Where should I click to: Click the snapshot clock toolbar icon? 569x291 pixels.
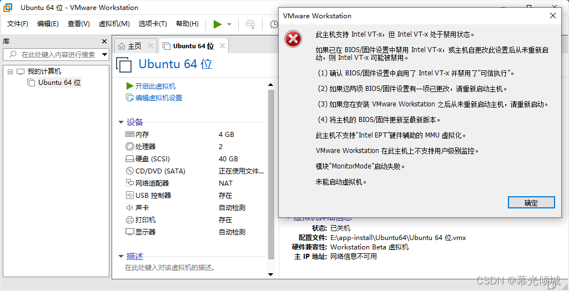pos(274,24)
